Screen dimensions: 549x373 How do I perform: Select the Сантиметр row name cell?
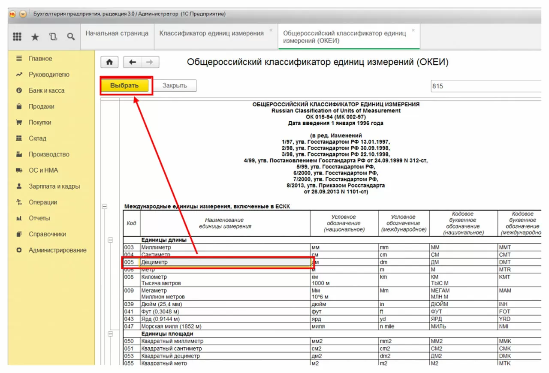tap(225, 255)
